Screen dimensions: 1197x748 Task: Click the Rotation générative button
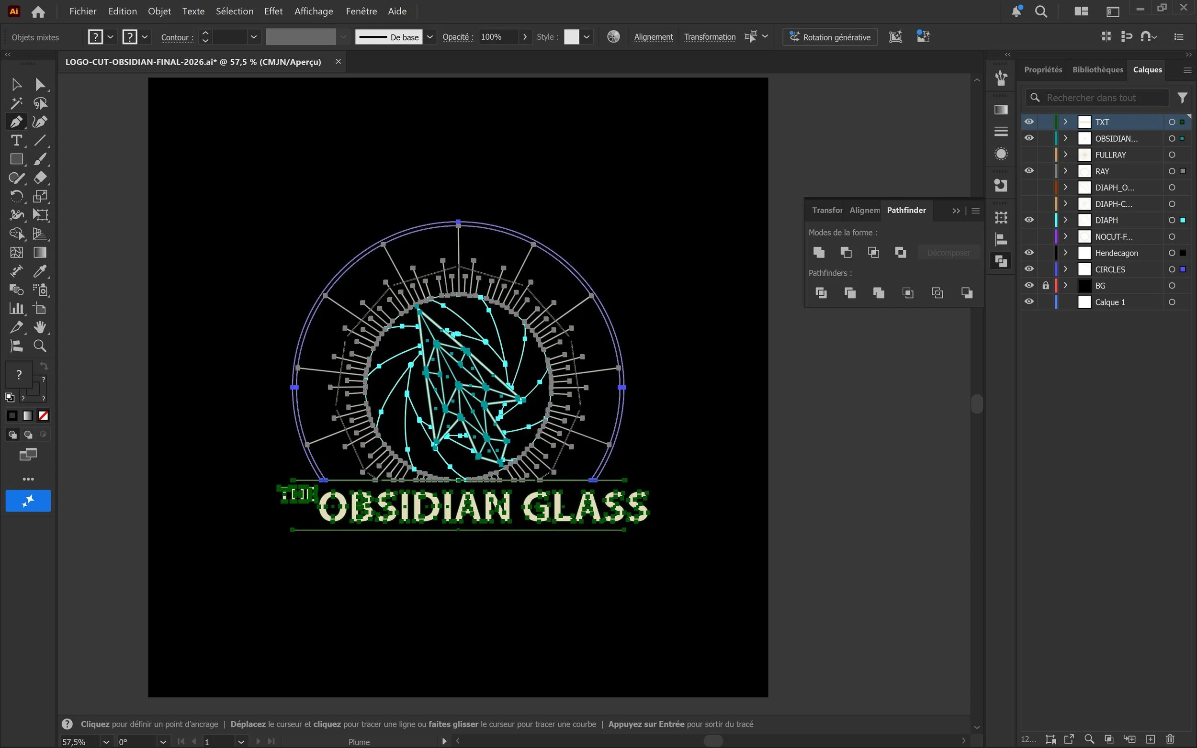coord(830,37)
